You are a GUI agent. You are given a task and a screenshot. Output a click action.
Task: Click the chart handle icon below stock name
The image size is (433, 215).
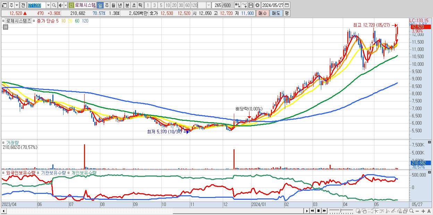click(x=5, y=27)
